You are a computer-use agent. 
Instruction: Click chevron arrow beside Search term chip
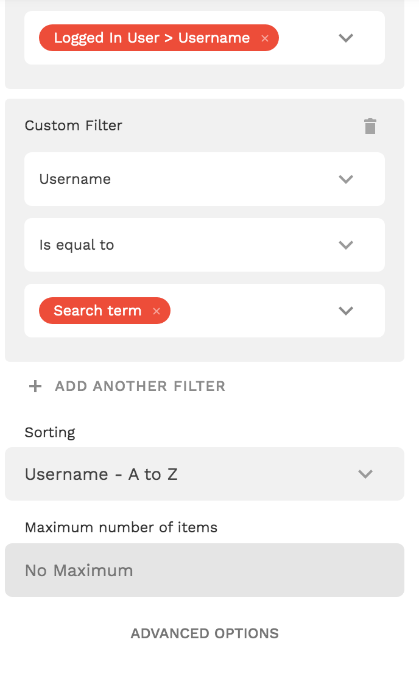(346, 311)
